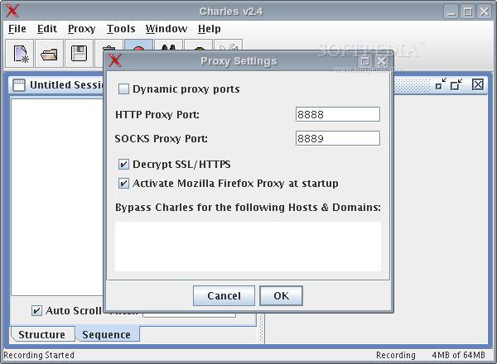Click the Untitled Session window icon
The width and height of the screenshot is (497, 364).
19,85
